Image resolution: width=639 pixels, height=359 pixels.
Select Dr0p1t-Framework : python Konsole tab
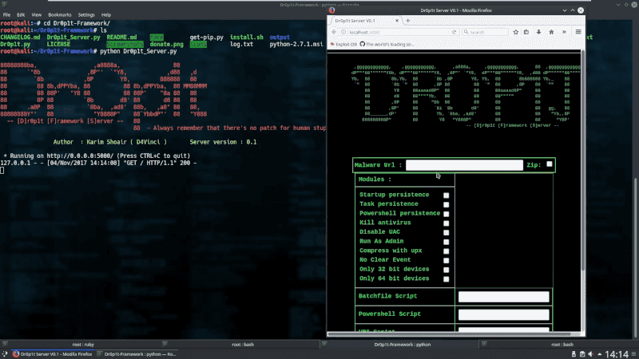point(403,345)
